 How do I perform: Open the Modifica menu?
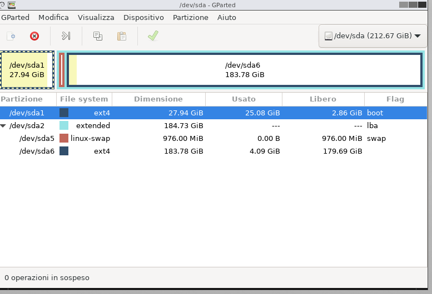click(53, 17)
